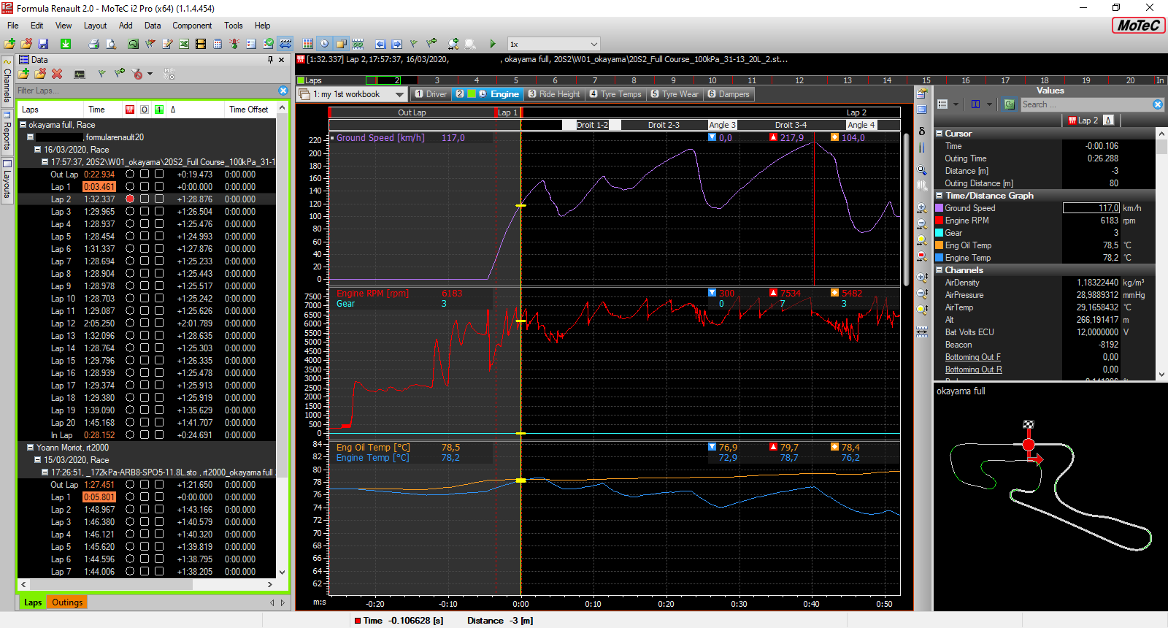The image size is (1168, 628).
Task: Click the properties icon atop graph sidebar
Action: (x=922, y=93)
